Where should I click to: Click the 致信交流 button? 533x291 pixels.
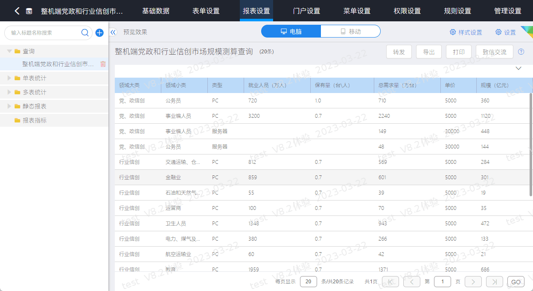click(x=495, y=52)
